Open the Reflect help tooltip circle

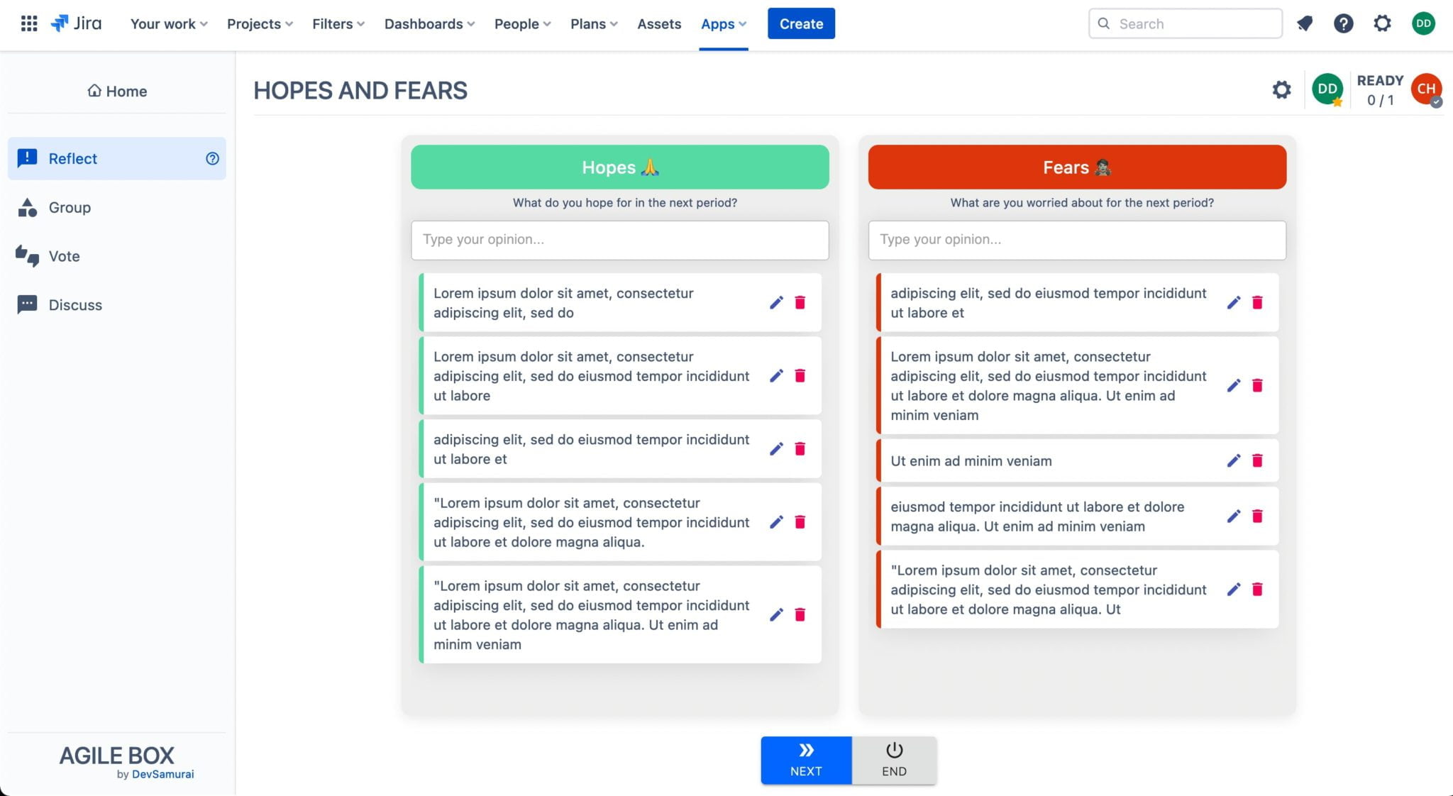coord(212,158)
